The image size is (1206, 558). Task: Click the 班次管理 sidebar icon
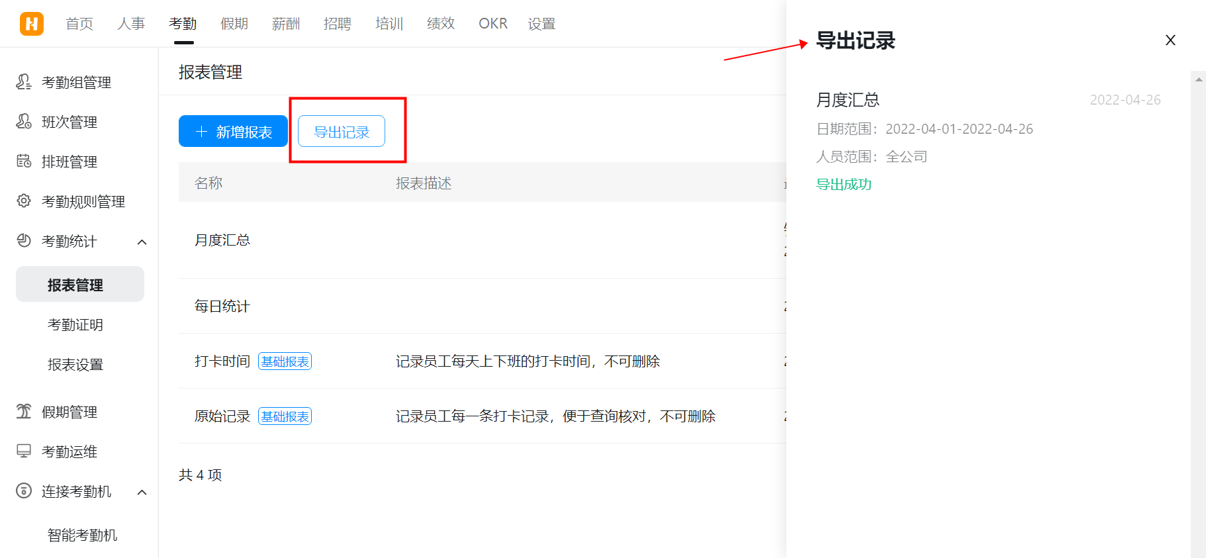(24, 122)
